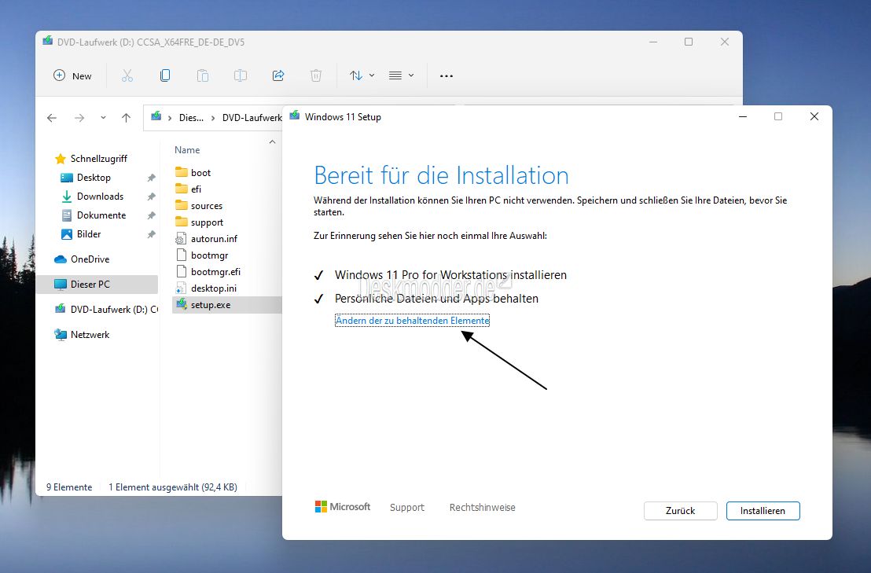Open the recent locations chevron dropdown
The width and height of the screenshot is (871, 573).
click(103, 118)
